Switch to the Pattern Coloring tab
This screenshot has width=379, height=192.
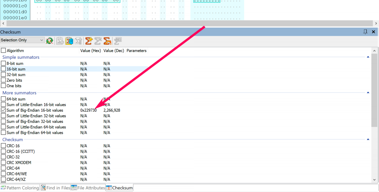20,188
